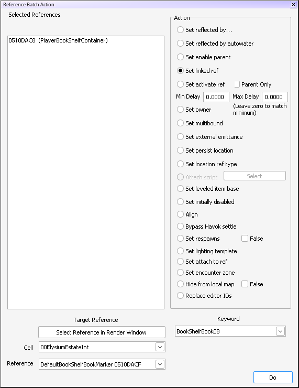Select 'Set owner' radio button
The height and width of the screenshot is (388, 299).
(x=180, y=110)
